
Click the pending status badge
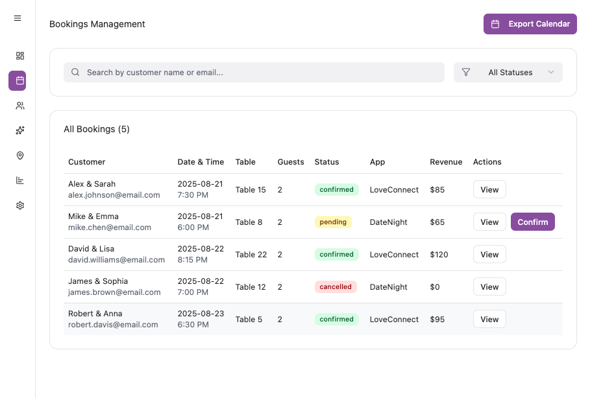point(333,222)
